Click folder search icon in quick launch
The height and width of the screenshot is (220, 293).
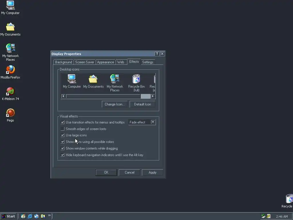(x=43, y=216)
